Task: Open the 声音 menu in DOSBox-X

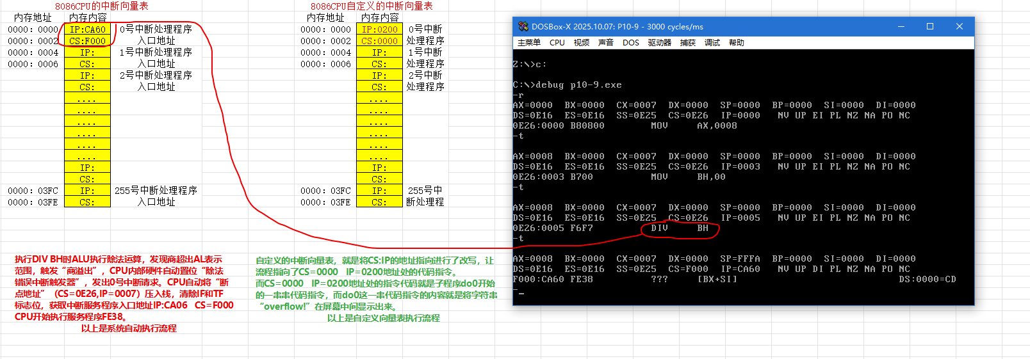Action: click(606, 43)
